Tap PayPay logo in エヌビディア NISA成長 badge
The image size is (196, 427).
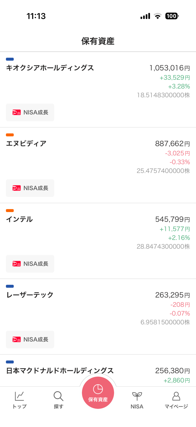(17, 188)
